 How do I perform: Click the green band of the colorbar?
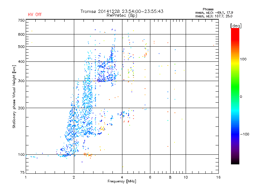coord(235,87)
